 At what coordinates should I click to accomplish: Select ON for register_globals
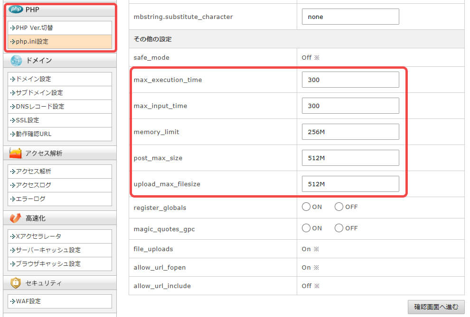click(306, 207)
